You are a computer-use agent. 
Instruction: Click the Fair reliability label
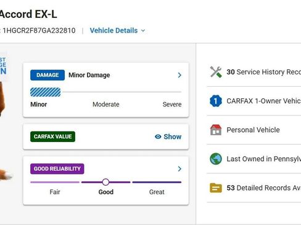click(55, 192)
